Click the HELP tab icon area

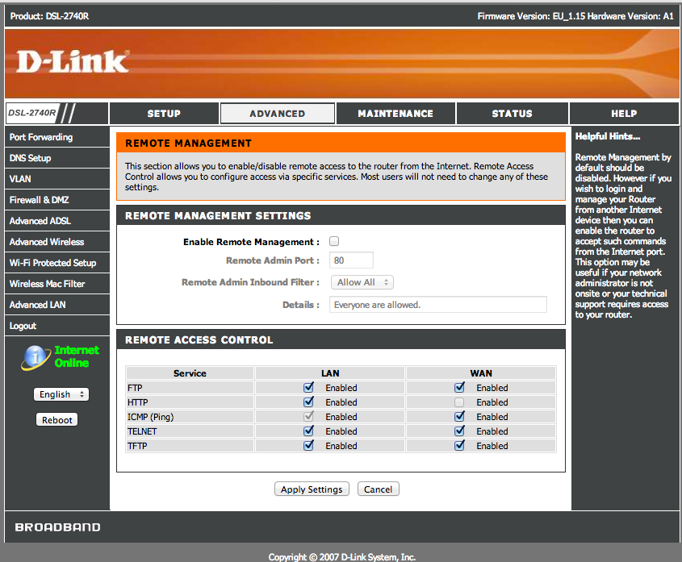pos(623,113)
